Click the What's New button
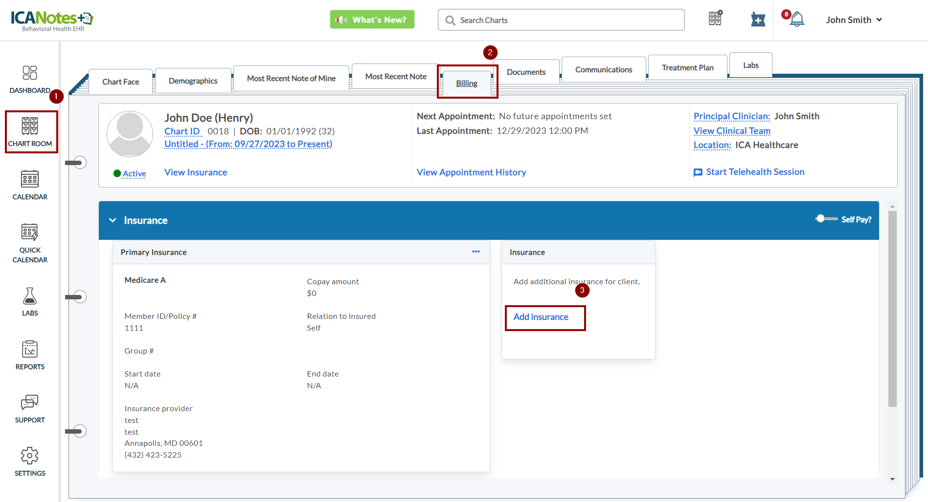Viewport: 928px width, 502px height. [x=372, y=20]
